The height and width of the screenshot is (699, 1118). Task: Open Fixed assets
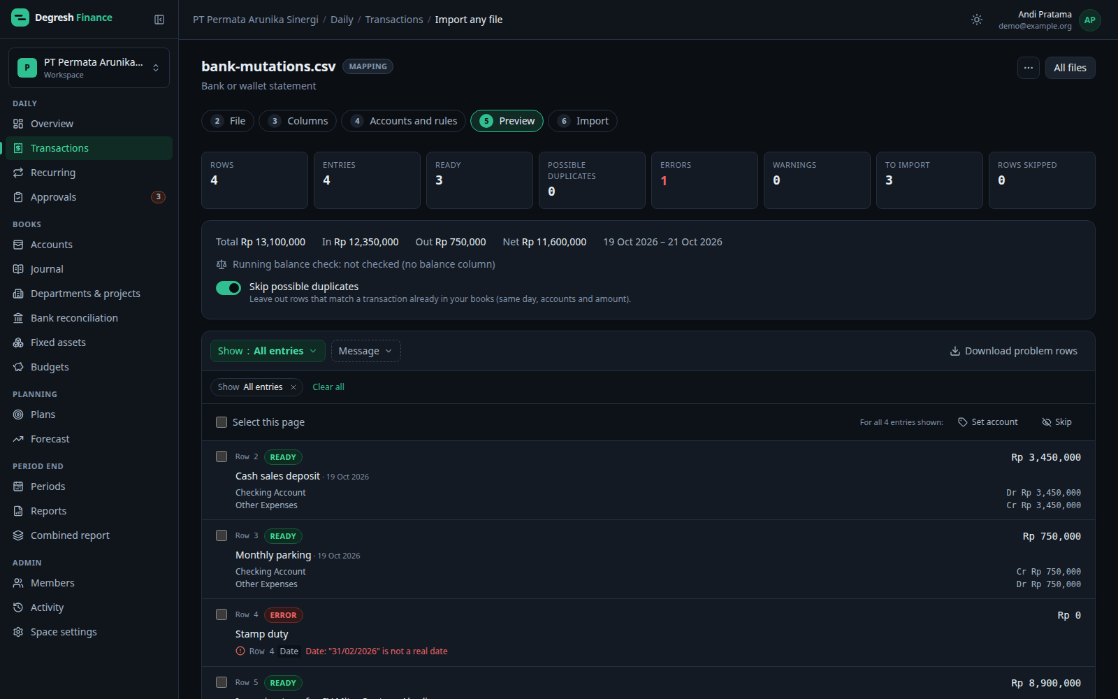click(x=89, y=343)
